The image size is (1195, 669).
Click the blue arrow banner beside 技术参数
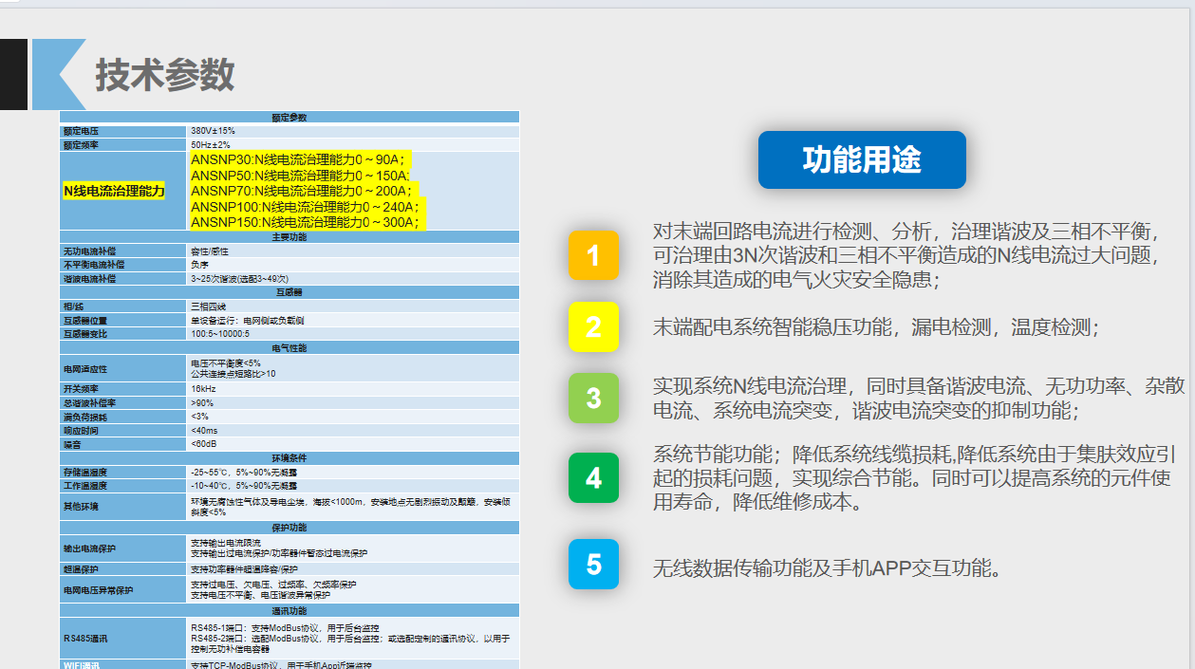57,74
